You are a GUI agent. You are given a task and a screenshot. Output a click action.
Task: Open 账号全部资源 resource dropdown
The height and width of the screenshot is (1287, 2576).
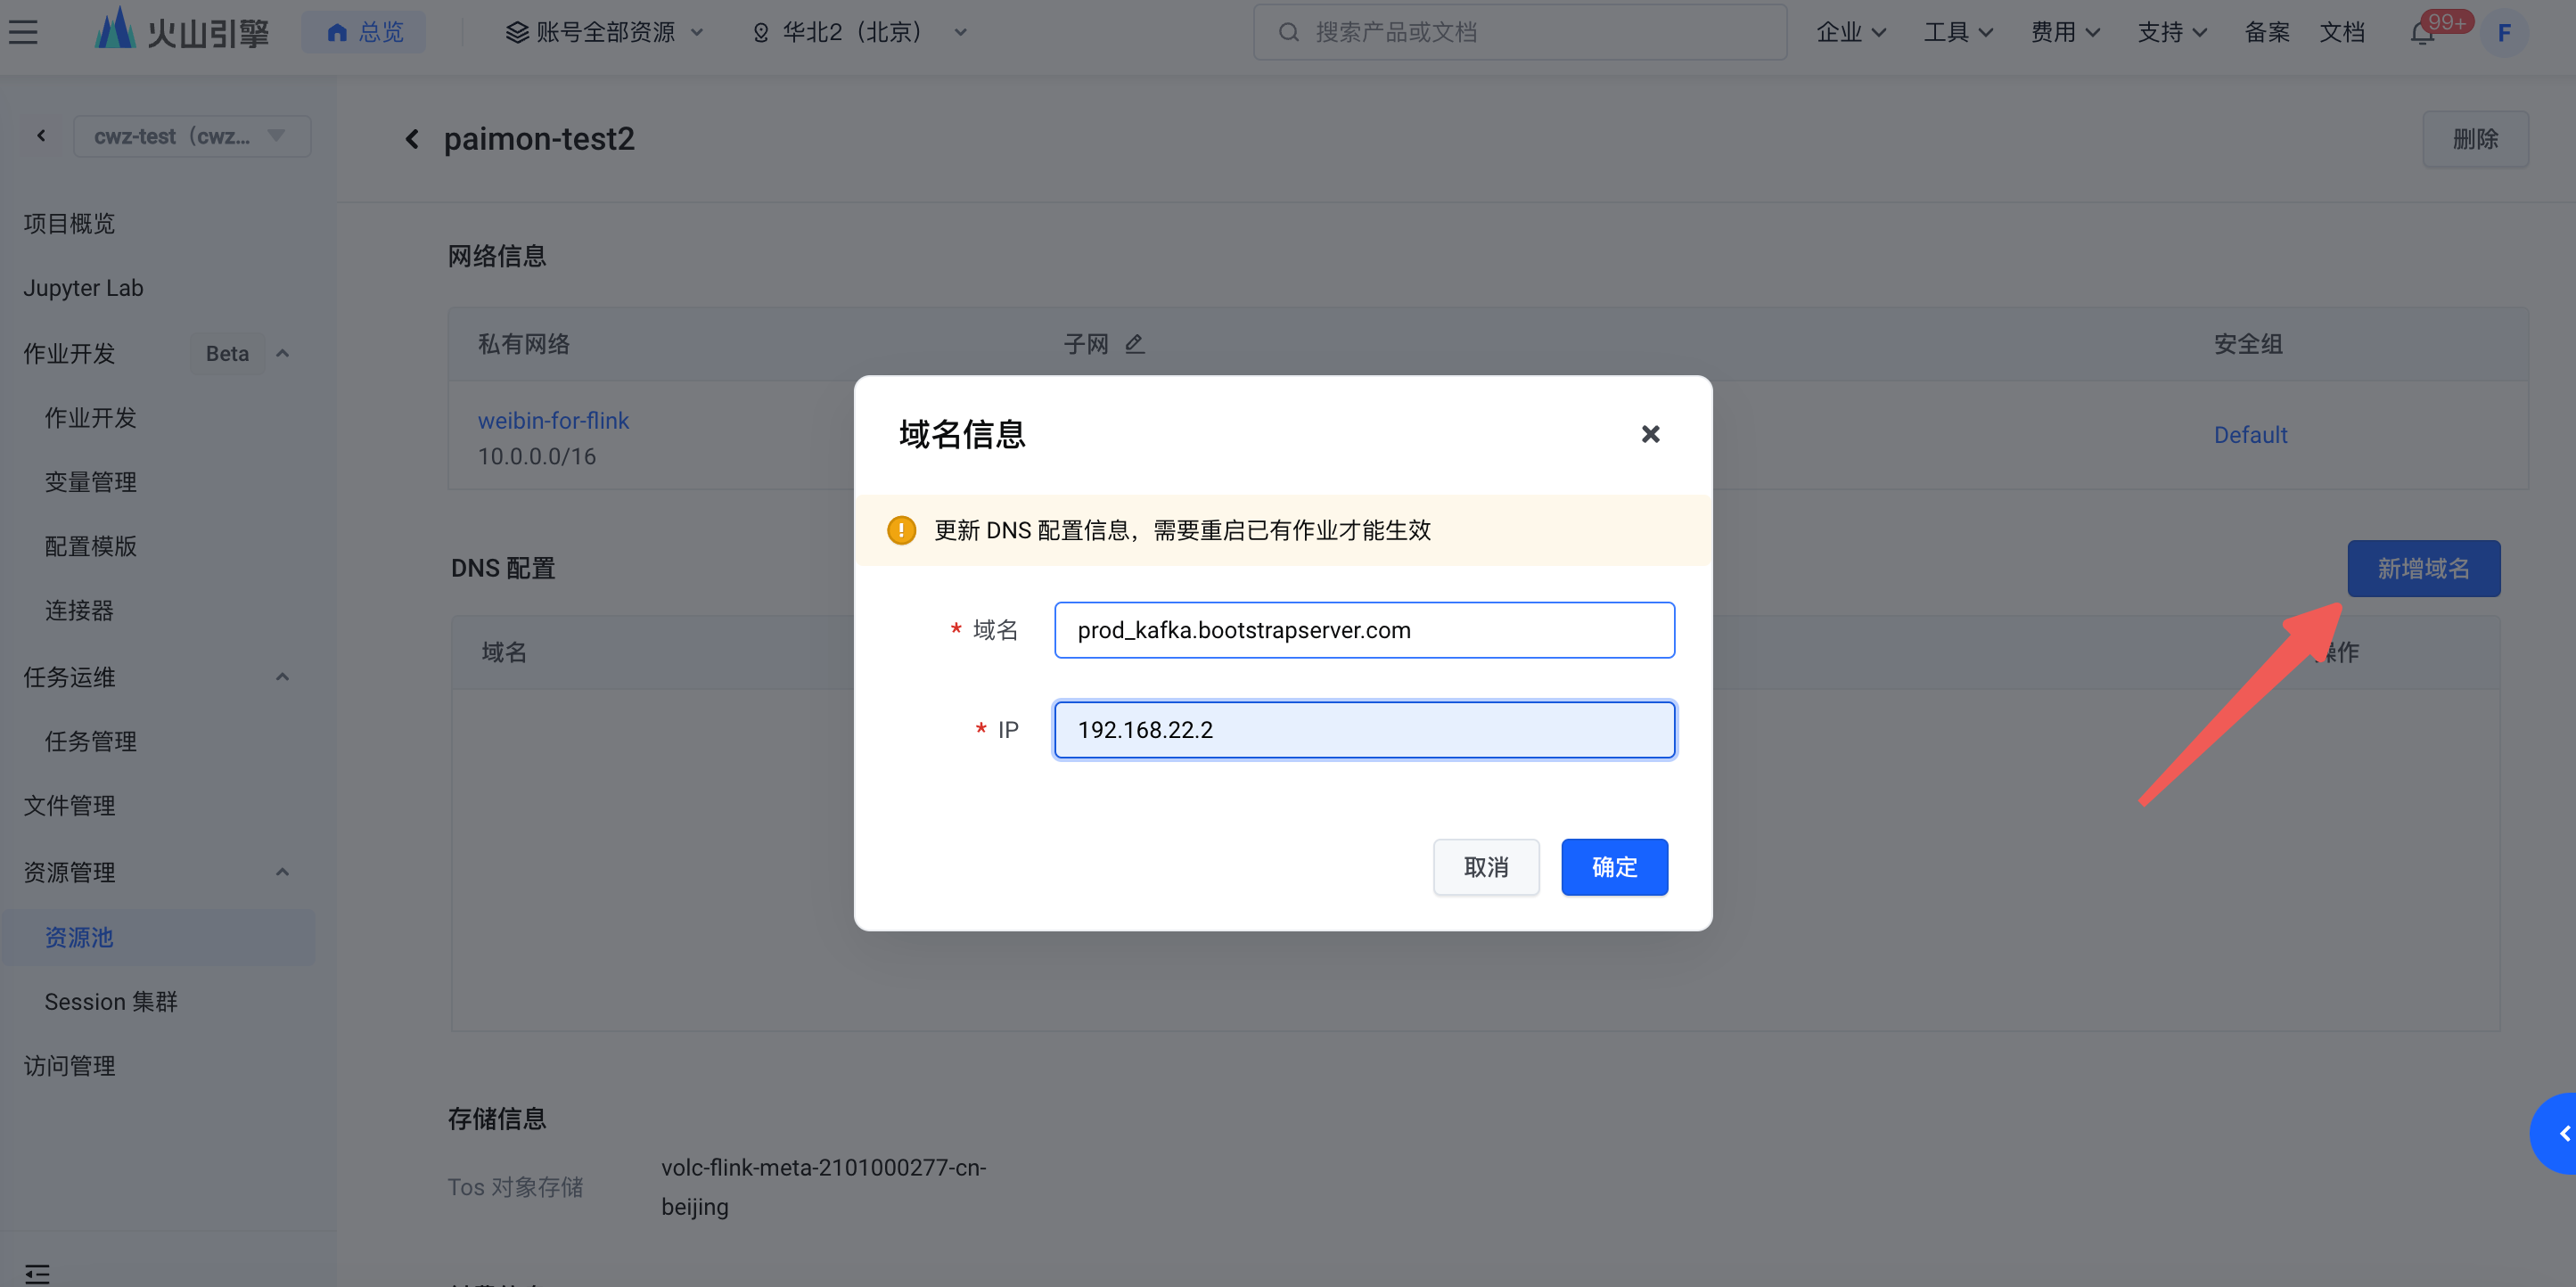604,32
